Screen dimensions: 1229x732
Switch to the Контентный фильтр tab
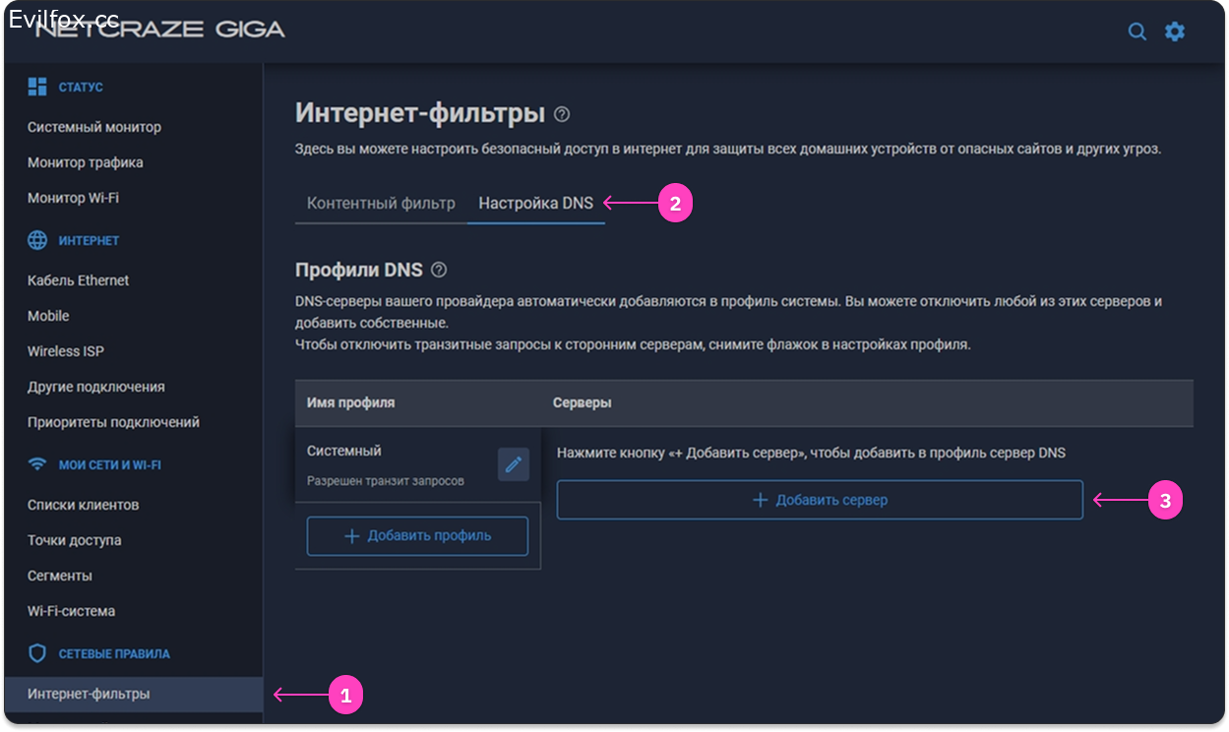point(381,204)
